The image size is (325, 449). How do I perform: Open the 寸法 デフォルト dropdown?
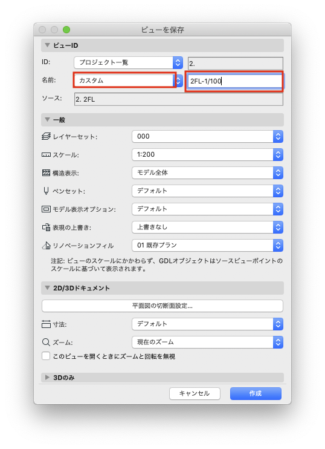[208, 324]
